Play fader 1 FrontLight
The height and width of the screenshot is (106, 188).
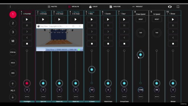[x=27, y=19]
